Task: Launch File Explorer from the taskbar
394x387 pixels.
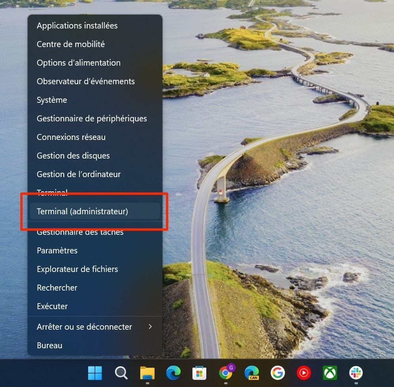Action: (147, 373)
